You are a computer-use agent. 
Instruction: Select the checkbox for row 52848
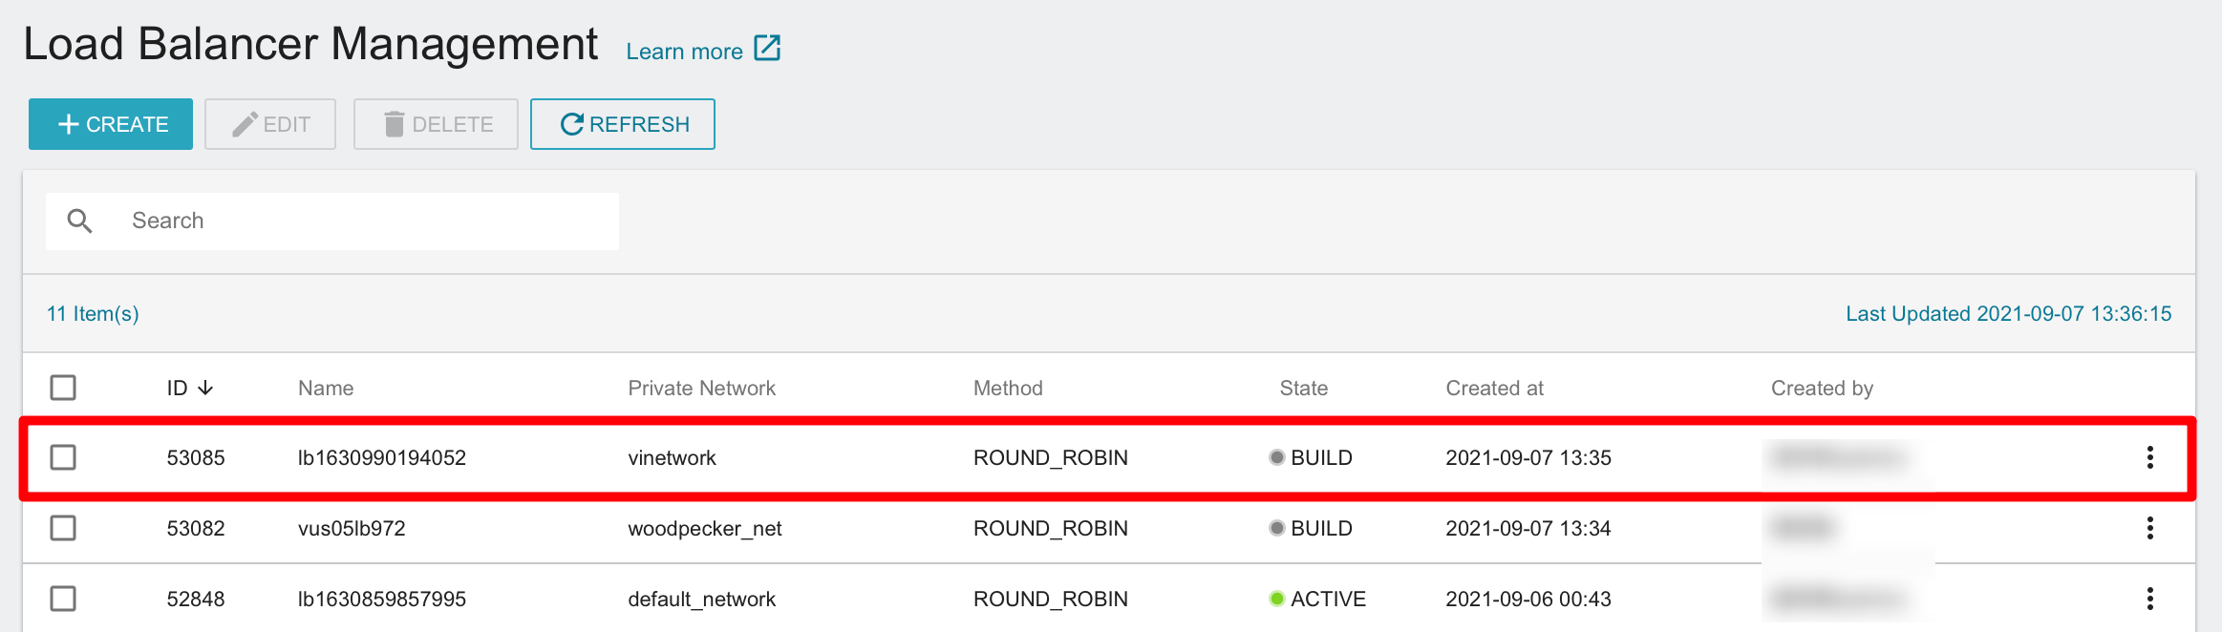click(x=63, y=599)
